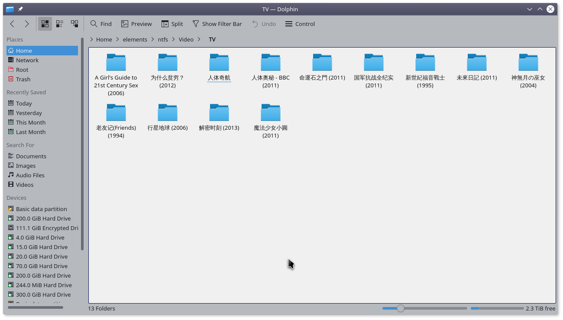Screen dimensions: 563x320
Task: Toggle the Preview panel
Action: tap(136, 24)
